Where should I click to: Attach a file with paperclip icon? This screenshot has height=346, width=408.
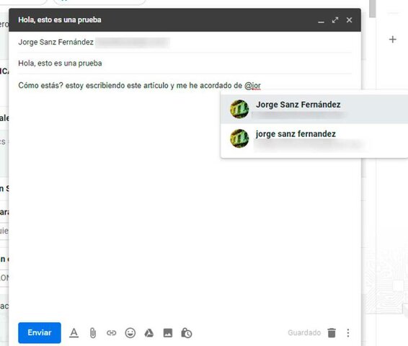tap(93, 333)
